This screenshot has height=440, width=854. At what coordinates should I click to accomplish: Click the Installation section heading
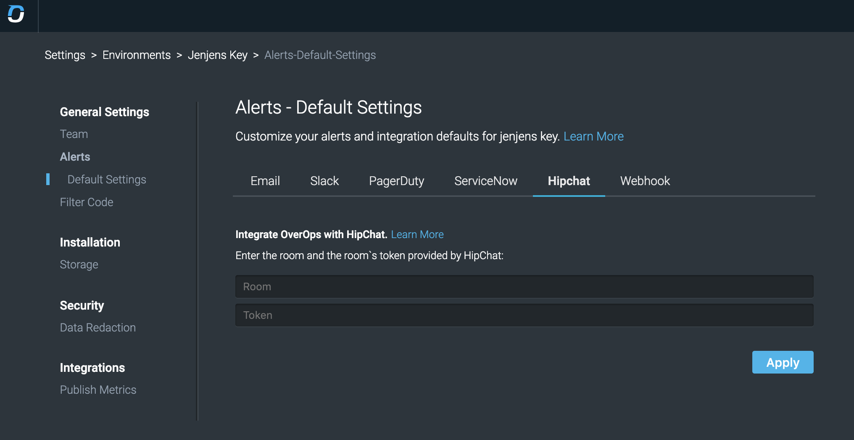[90, 242]
